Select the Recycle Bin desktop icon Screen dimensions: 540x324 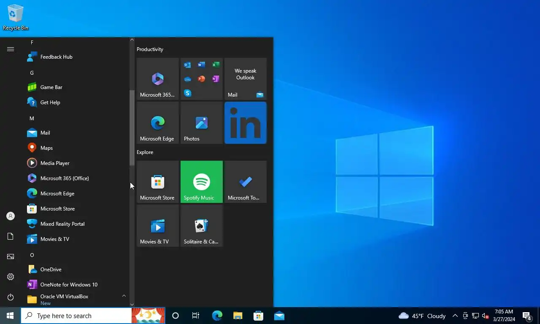pyautogui.click(x=16, y=17)
